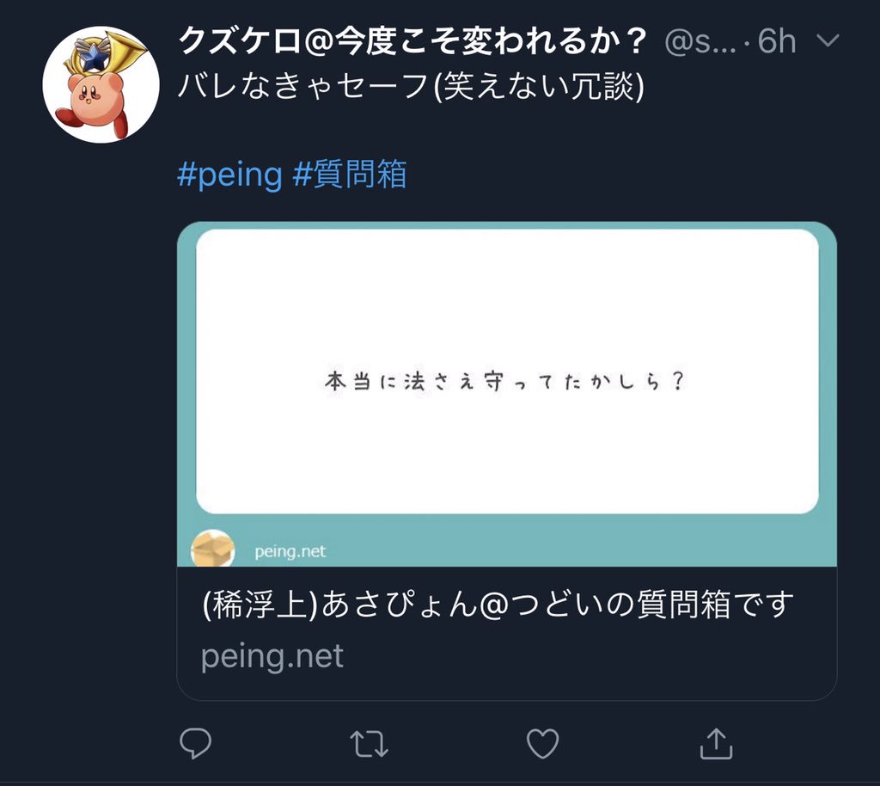The height and width of the screenshot is (786, 880).
Task: Click the small peing.net label in teal banner
Action: pos(290,551)
